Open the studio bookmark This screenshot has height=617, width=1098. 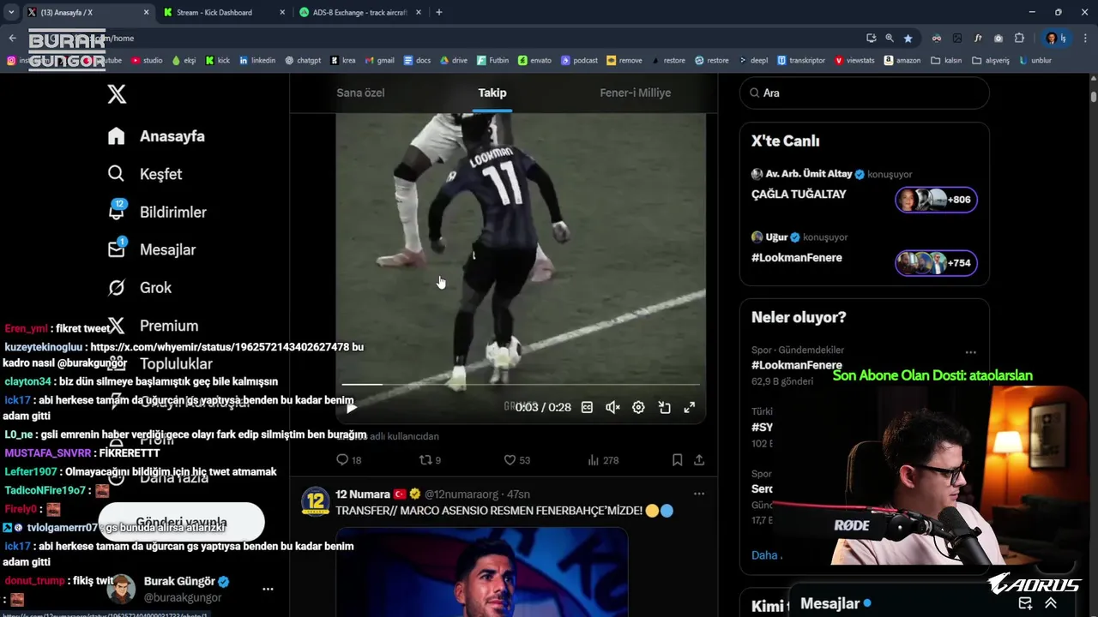click(147, 61)
